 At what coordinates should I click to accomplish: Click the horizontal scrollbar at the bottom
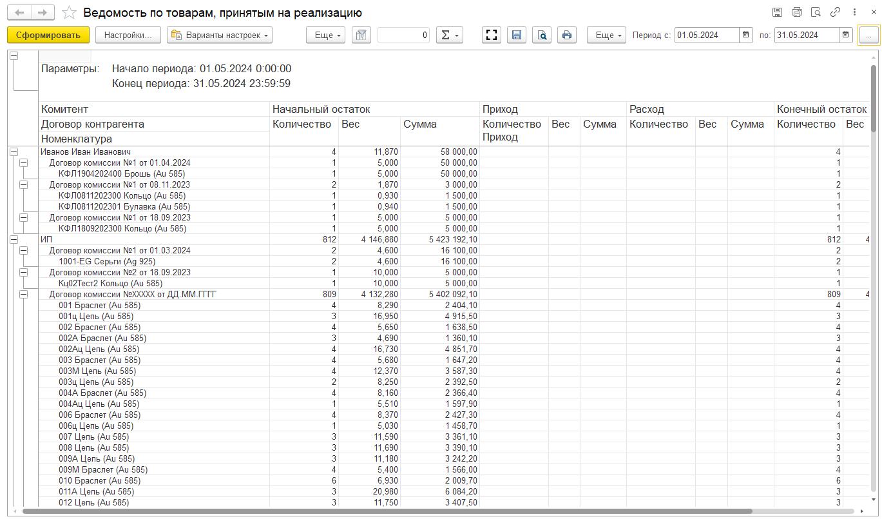tap(387, 511)
